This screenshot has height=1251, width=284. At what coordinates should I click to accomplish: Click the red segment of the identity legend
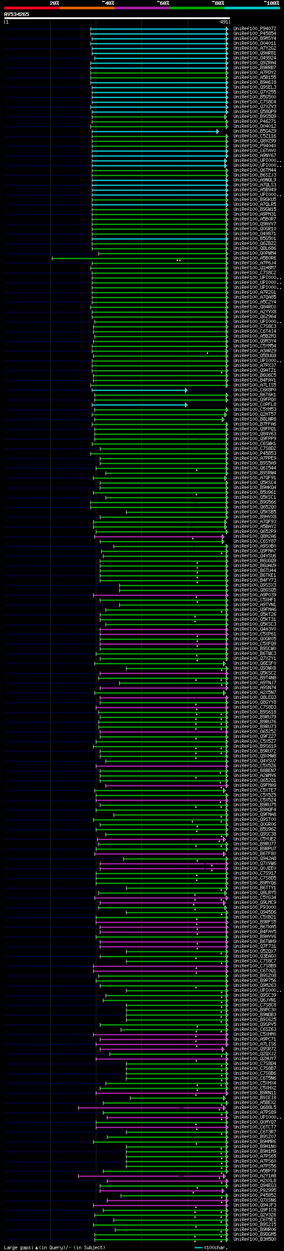[x=32, y=8]
